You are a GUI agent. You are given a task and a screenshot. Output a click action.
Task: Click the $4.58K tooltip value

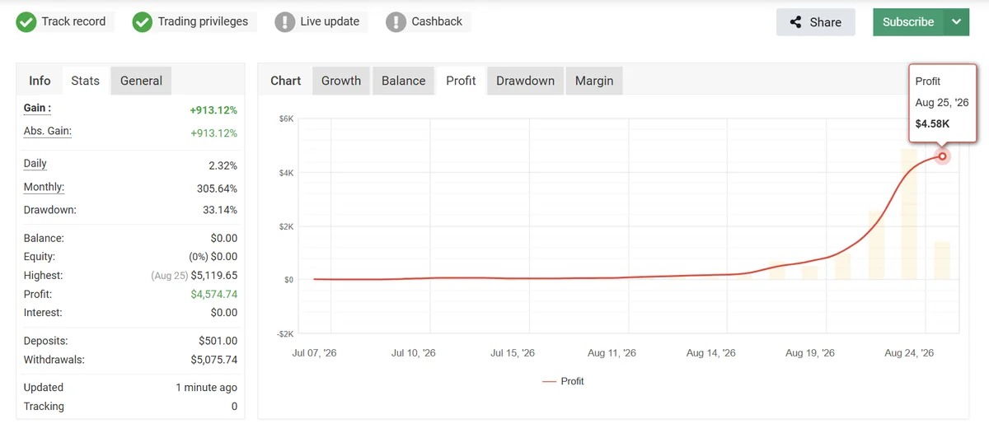[932, 124]
